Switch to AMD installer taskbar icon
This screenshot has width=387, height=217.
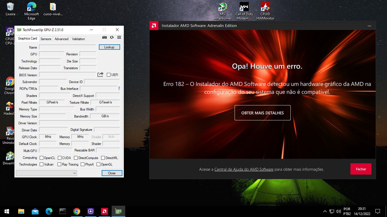tap(104, 211)
